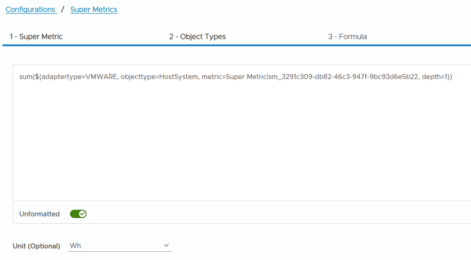Switch to step 1 - Super Metric
The height and width of the screenshot is (260, 471).
click(x=36, y=37)
